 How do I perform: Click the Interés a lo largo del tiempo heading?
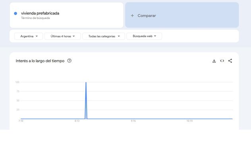(x=40, y=61)
